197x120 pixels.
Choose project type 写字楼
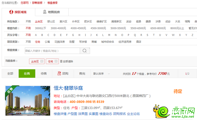click(x=83, y=42)
